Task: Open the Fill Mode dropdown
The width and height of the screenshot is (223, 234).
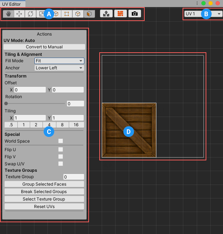Action: [59, 61]
